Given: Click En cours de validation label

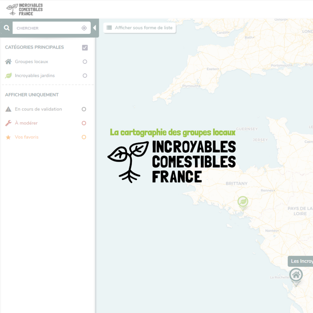Looking at the screenshot, I should pos(38,109).
